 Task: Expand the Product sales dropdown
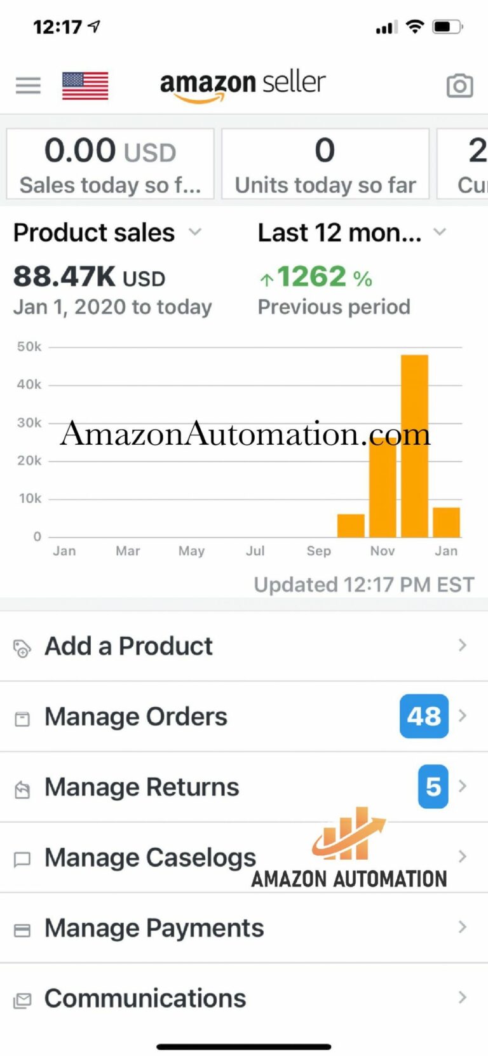[195, 233]
